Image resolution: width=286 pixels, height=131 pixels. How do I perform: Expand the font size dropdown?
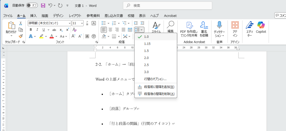82,23
